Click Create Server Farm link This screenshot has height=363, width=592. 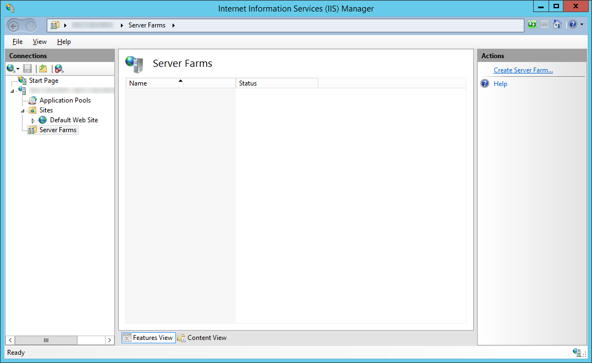point(523,70)
